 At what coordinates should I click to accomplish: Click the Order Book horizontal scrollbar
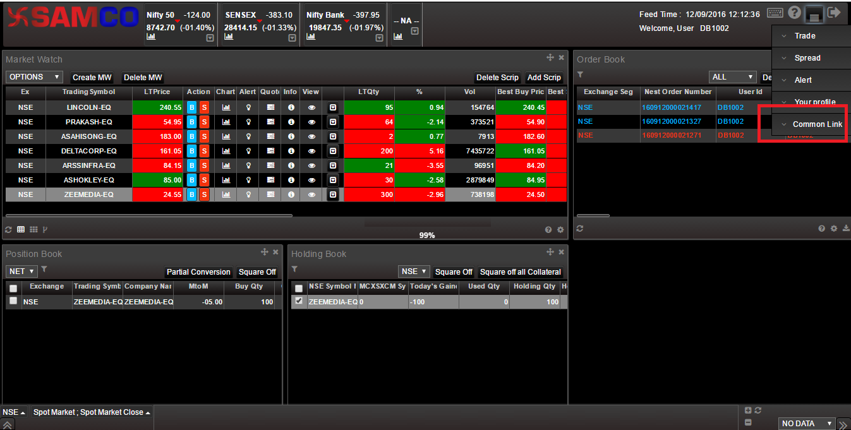click(x=593, y=215)
